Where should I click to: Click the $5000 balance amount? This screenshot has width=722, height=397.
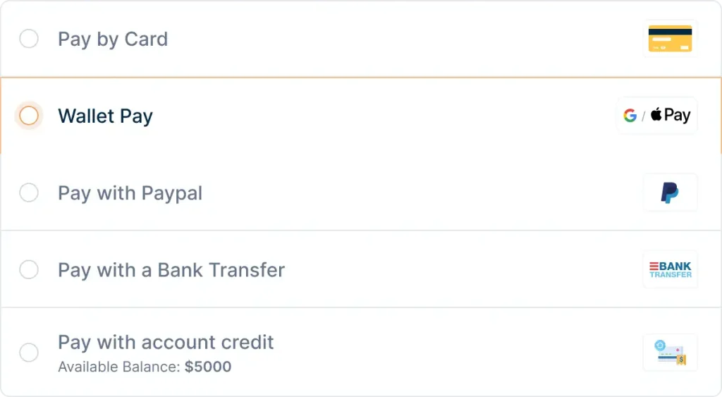pos(208,367)
